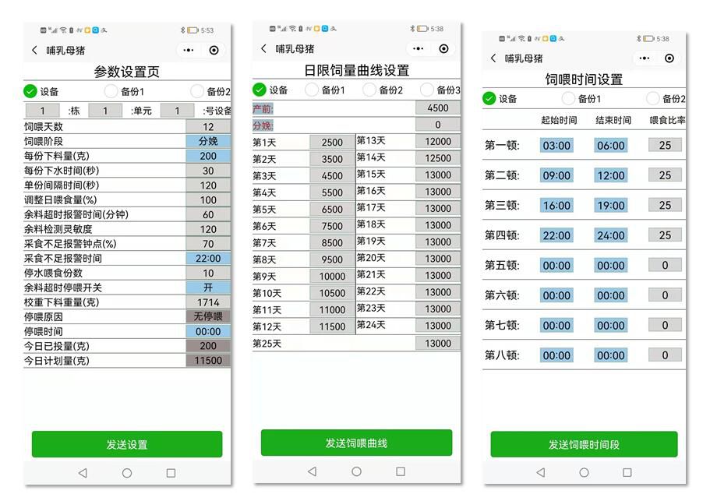Click the 饲喂天数 value field 12
Screen dimensions: 710x501
tap(208, 127)
